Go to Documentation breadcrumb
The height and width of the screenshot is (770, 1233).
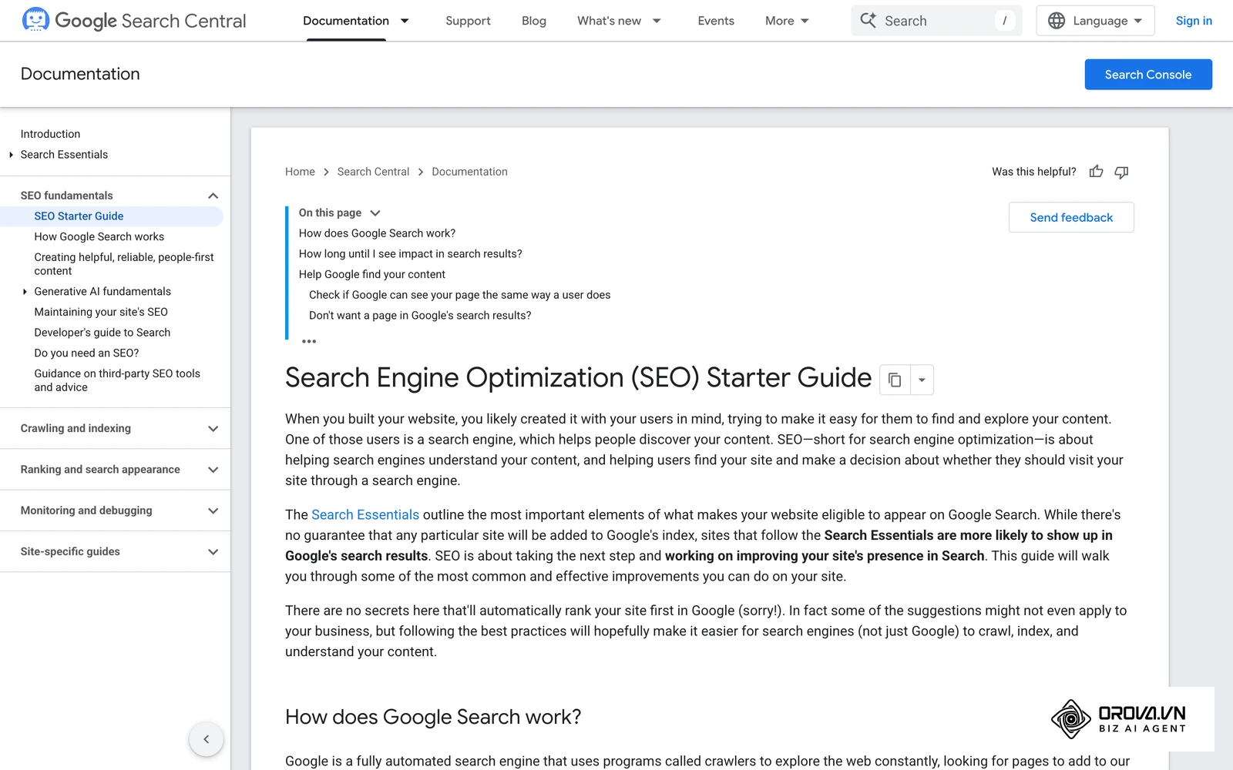click(469, 172)
